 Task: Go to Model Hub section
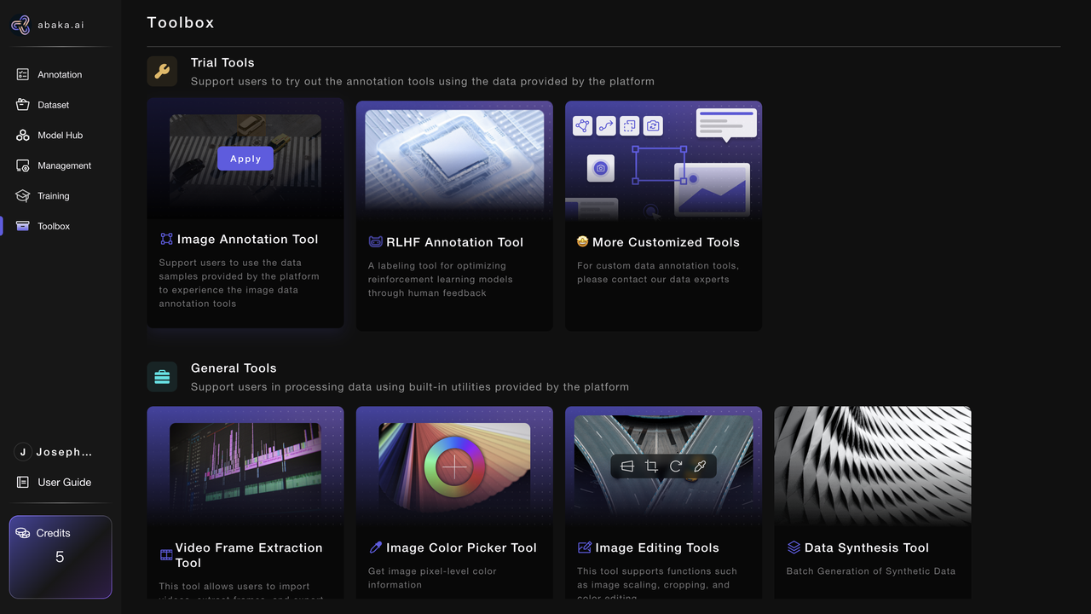60,136
